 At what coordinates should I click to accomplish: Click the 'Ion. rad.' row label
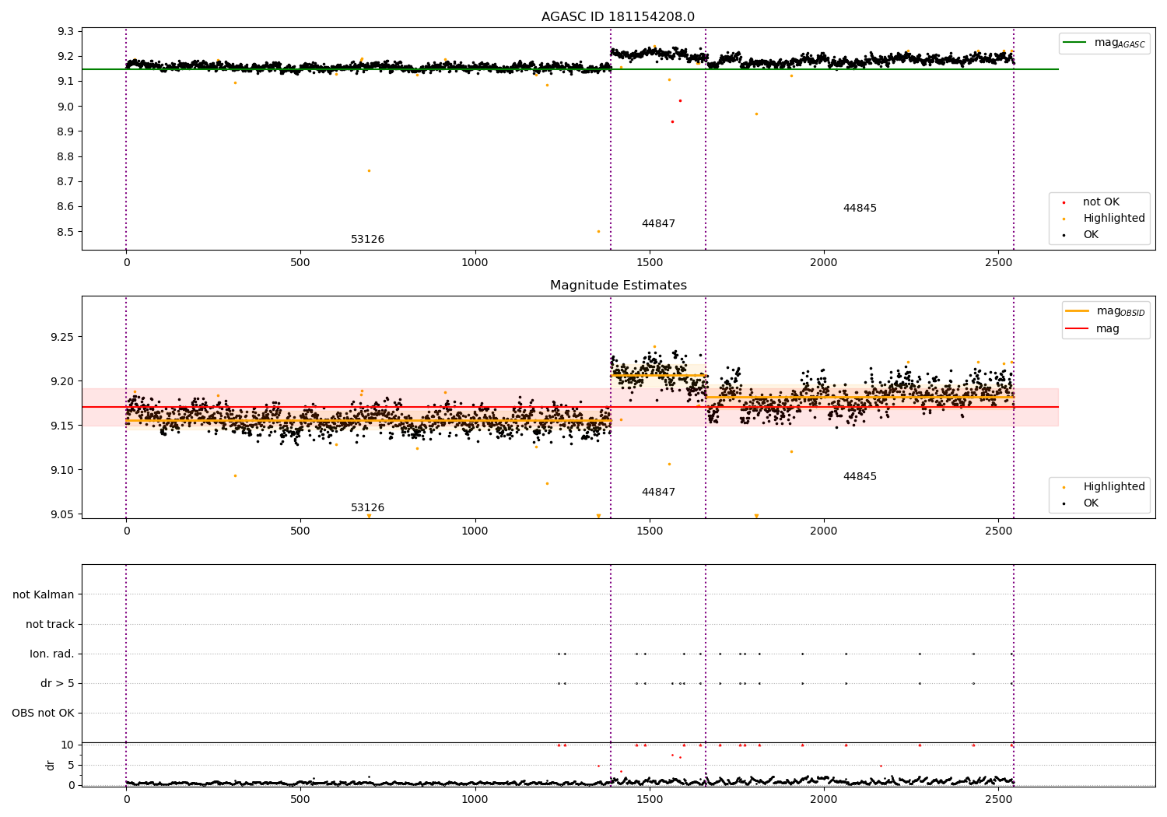click(x=52, y=654)
